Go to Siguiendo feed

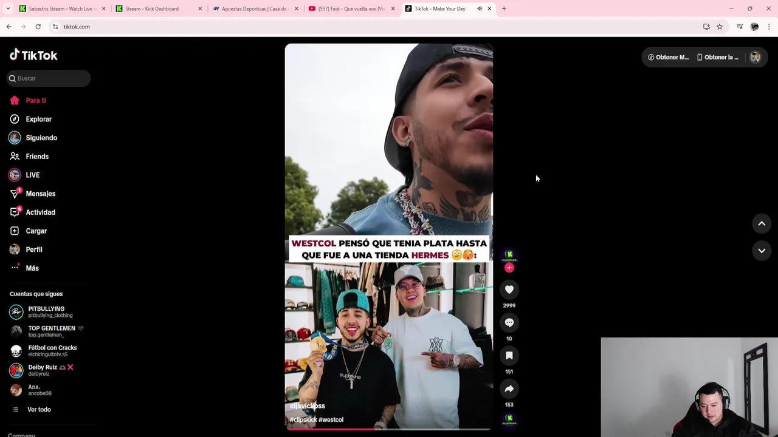coord(41,138)
